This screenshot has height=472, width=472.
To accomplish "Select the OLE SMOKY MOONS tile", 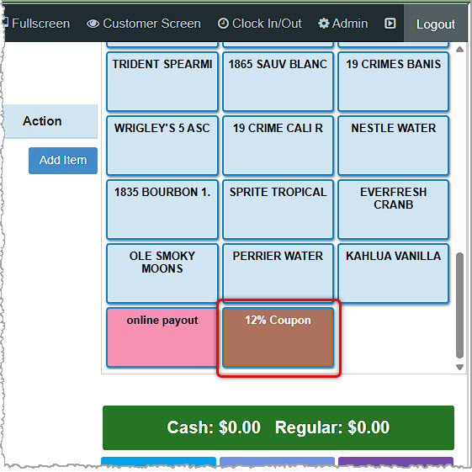I will point(162,273).
